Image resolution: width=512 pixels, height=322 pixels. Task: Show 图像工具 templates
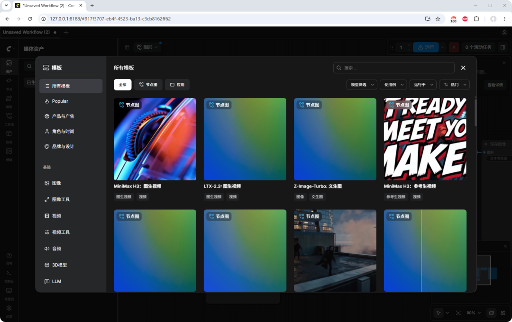71,199
